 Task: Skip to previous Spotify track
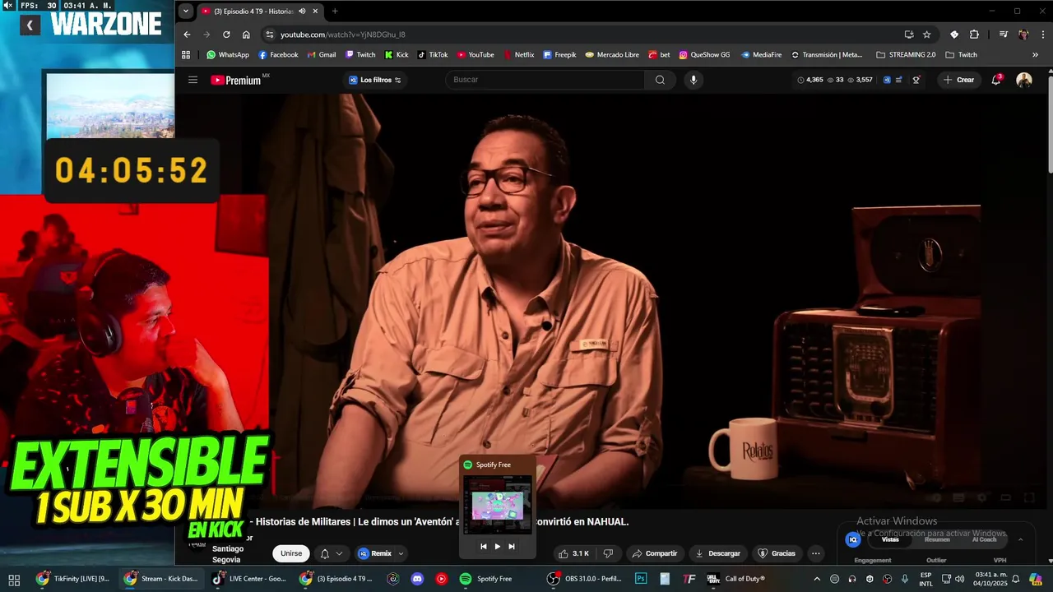pos(483,547)
